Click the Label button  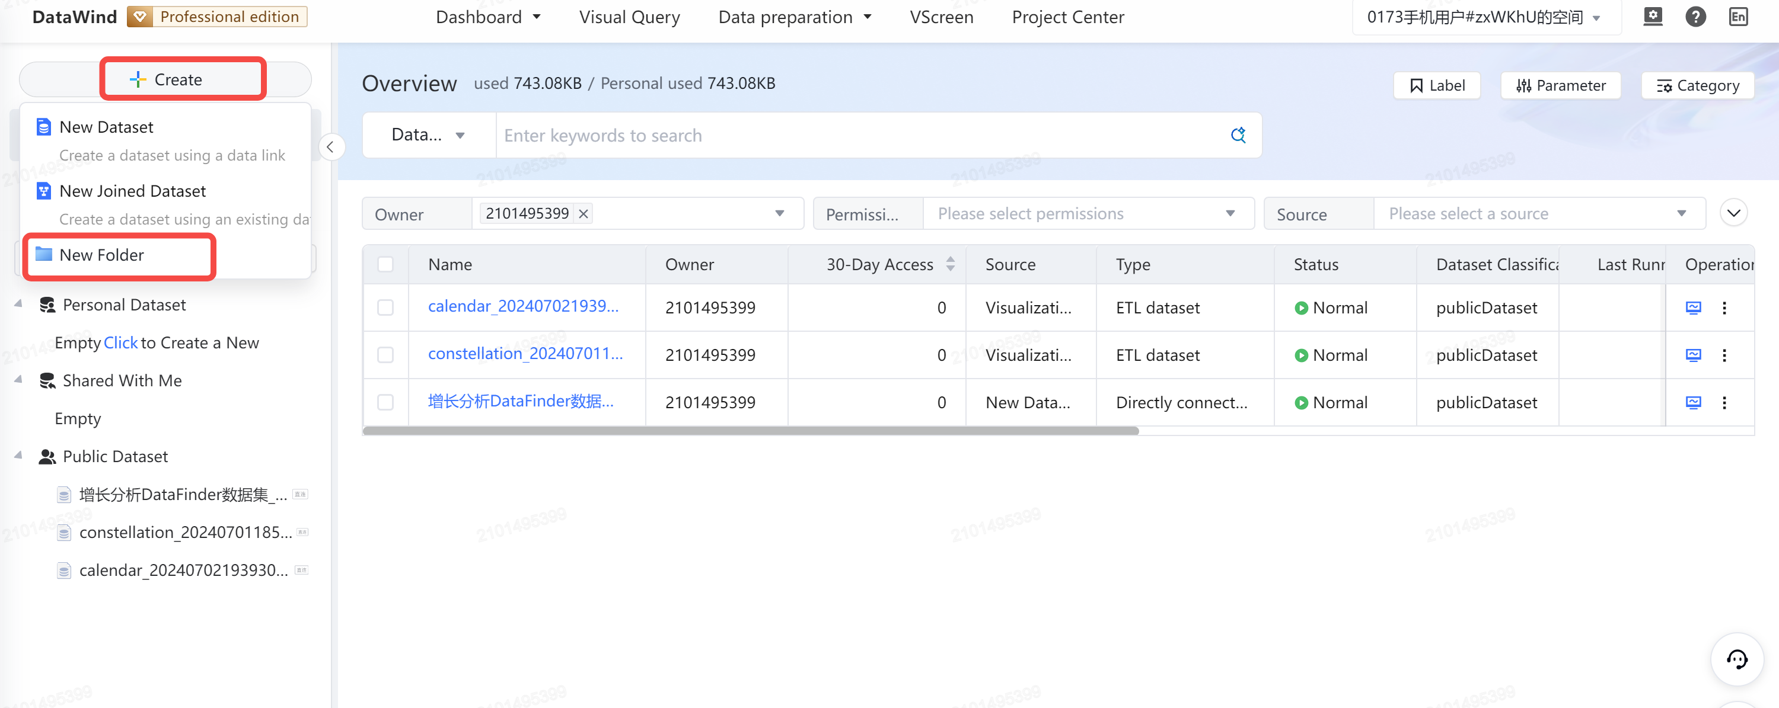pyautogui.click(x=1437, y=85)
